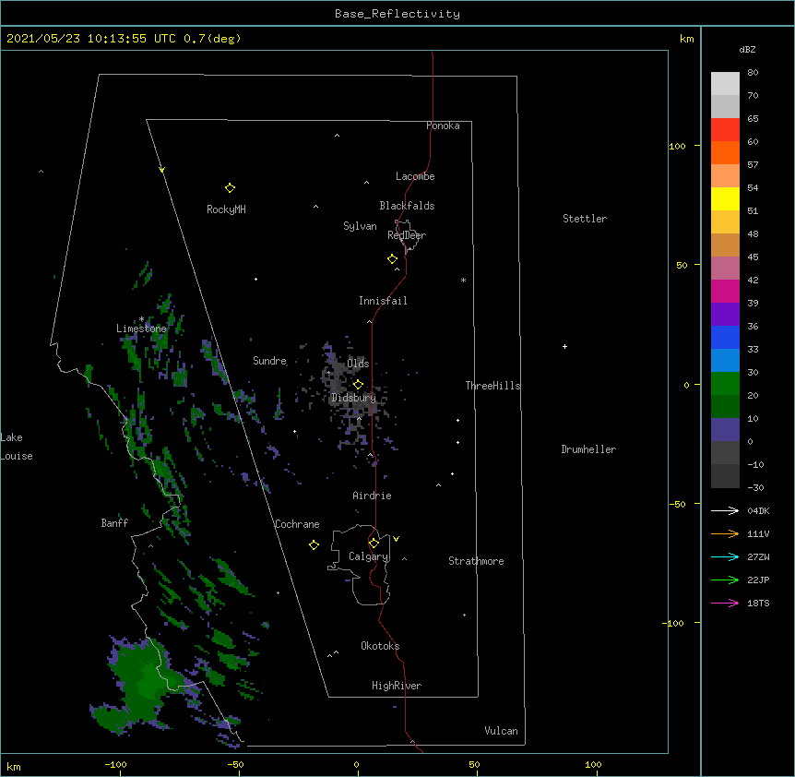This screenshot has width=795, height=777.
Task: Select the blue 36 dBZ color swatch
Action: click(x=725, y=337)
